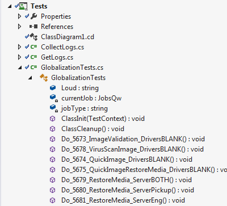The height and width of the screenshot is (206, 227).
Task: Click the wrench icon beside Properties
Action: pos(33,16)
